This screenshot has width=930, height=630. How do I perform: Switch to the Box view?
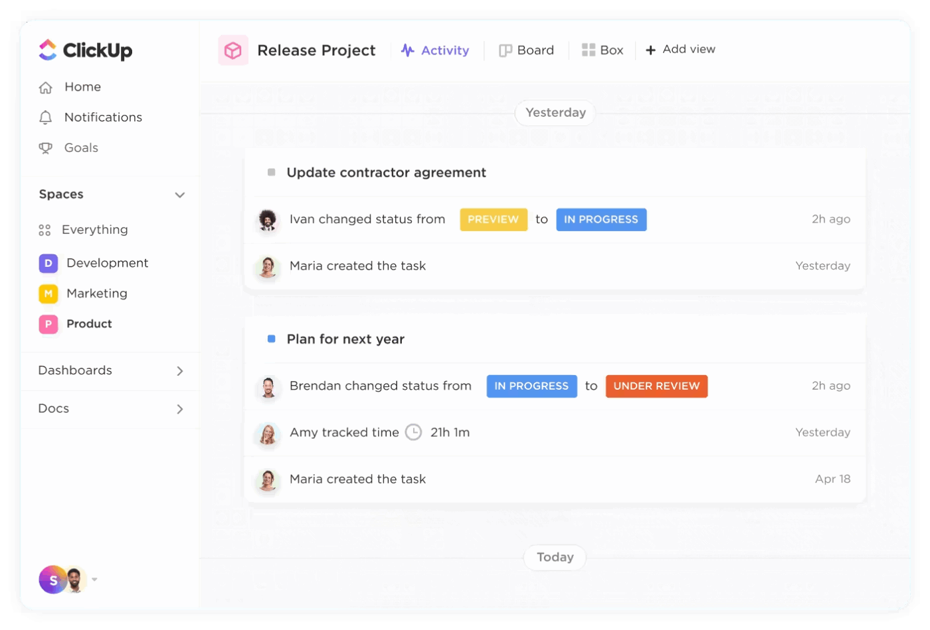(602, 50)
